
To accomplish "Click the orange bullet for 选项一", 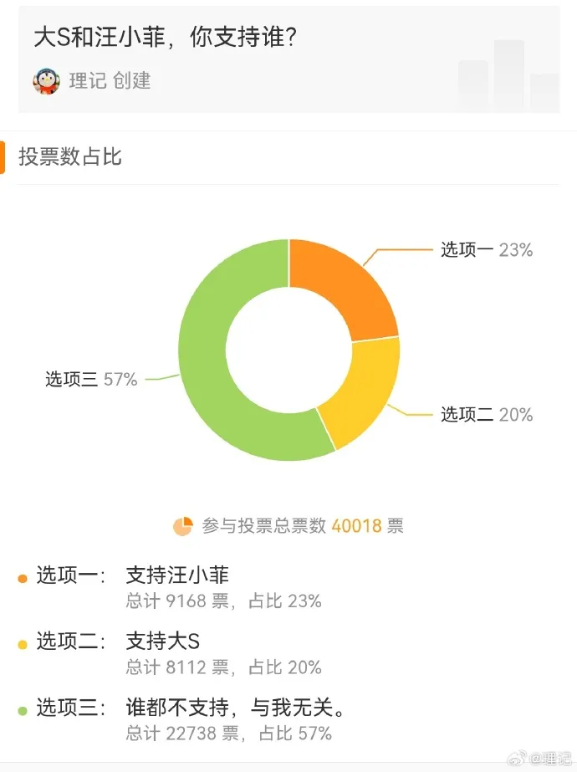I will pyautogui.click(x=22, y=579).
